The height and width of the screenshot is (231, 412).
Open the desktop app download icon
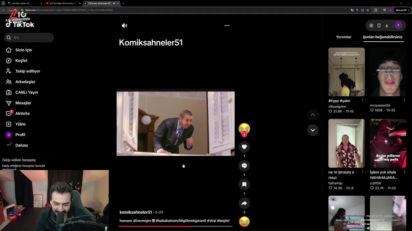point(387,25)
